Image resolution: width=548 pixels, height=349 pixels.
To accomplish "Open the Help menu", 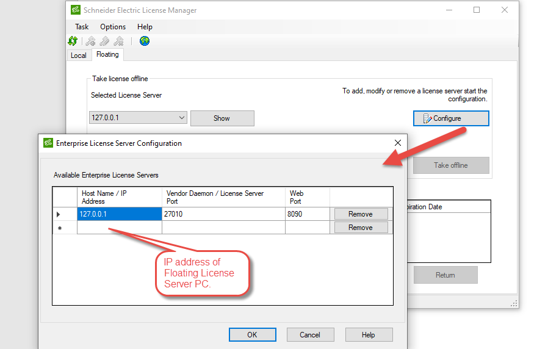I will pyautogui.click(x=145, y=27).
